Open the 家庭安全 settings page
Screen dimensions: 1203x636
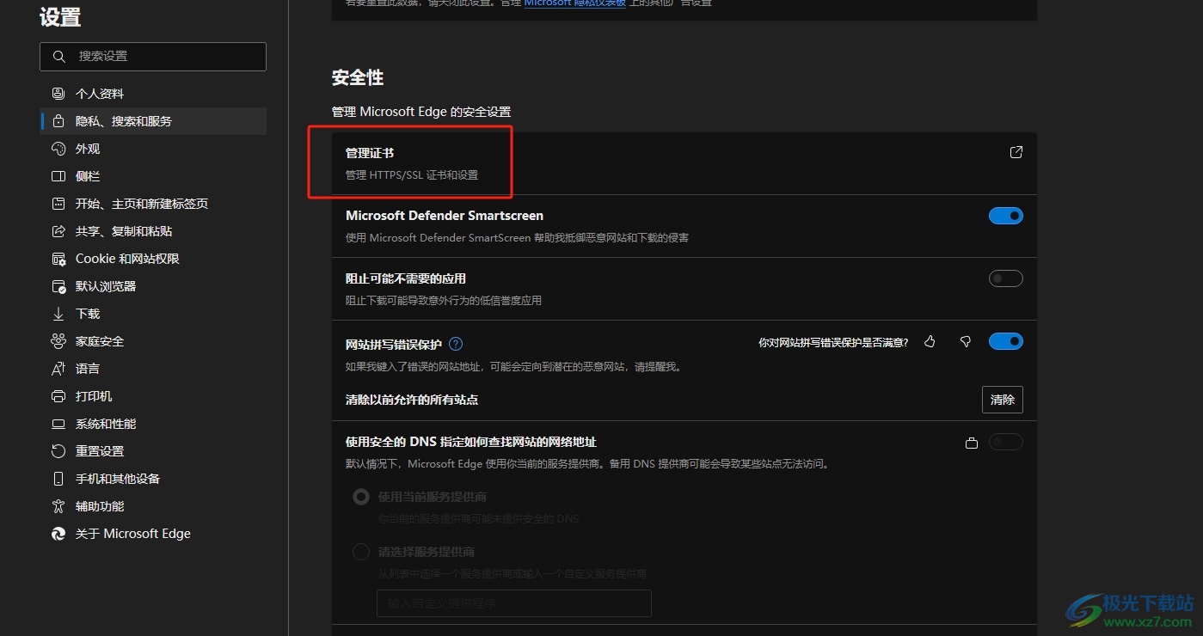(153, 341)
